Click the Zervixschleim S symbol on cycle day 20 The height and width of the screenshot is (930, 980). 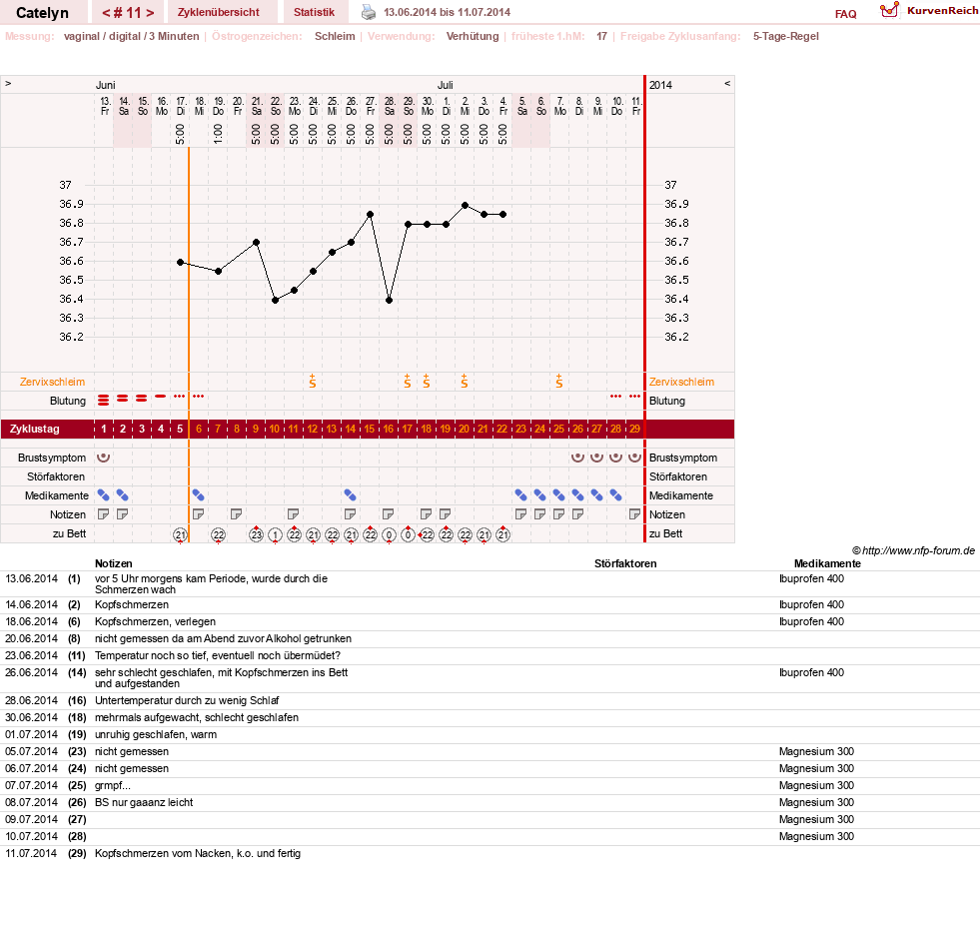point(465,382)
